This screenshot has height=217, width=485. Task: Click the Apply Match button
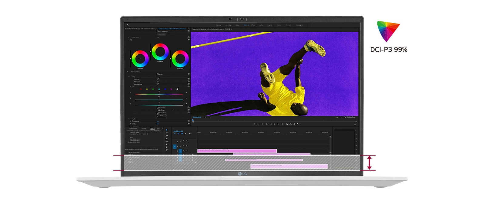162,34
